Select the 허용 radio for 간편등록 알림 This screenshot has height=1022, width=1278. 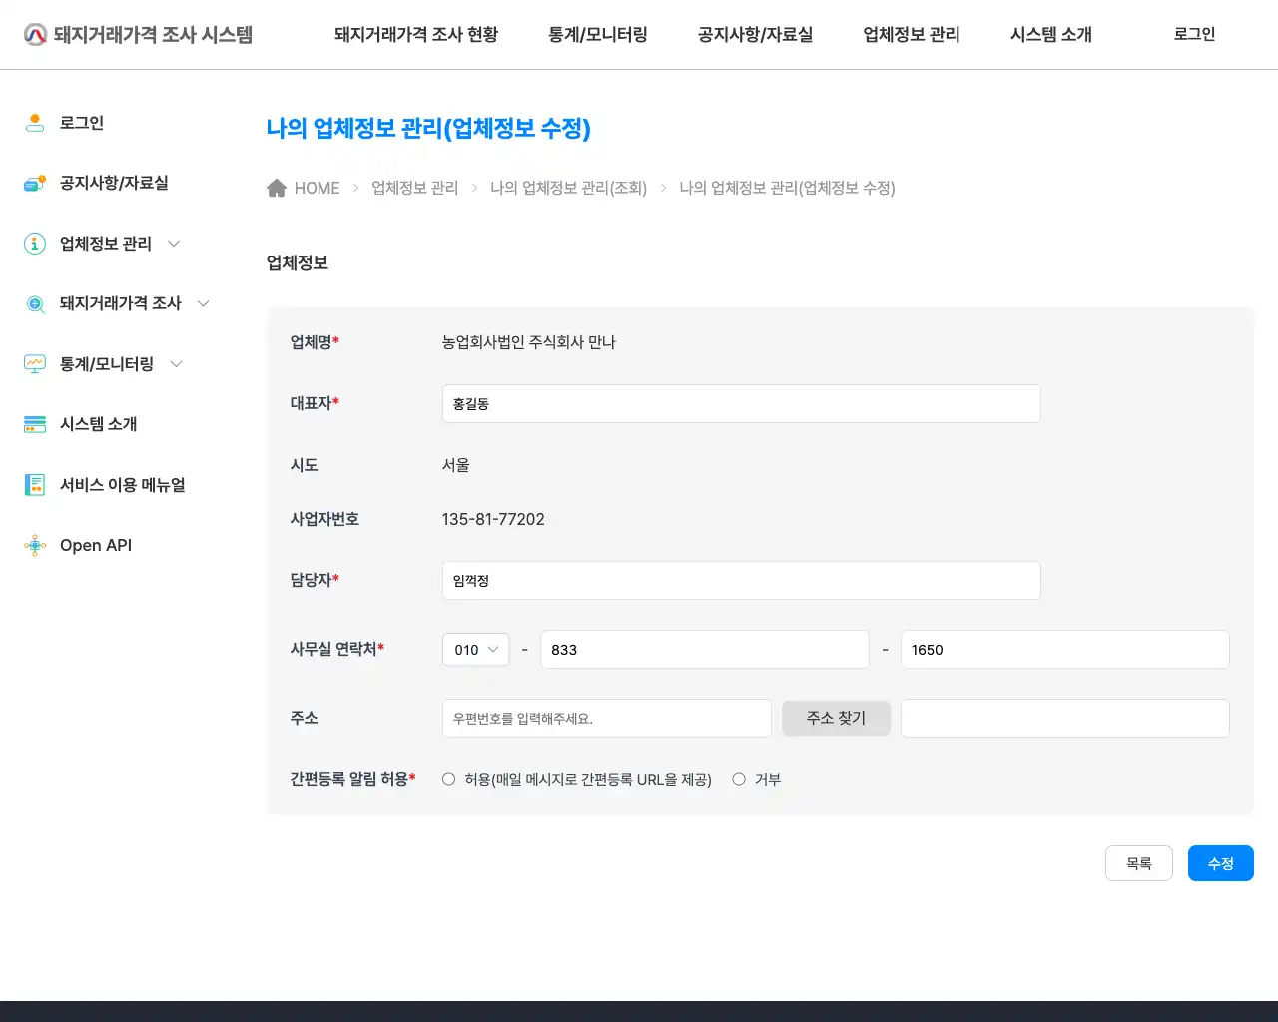[x=448, y=779]
